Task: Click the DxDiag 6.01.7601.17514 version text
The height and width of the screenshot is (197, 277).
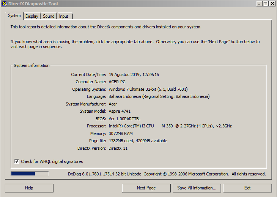Action: 105,174
